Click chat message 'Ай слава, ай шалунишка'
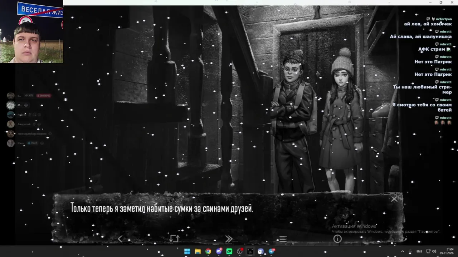Screen dimensions: 458x257 421,36
